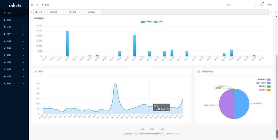Expand the 订单 sidebar menu

(14, 27)
